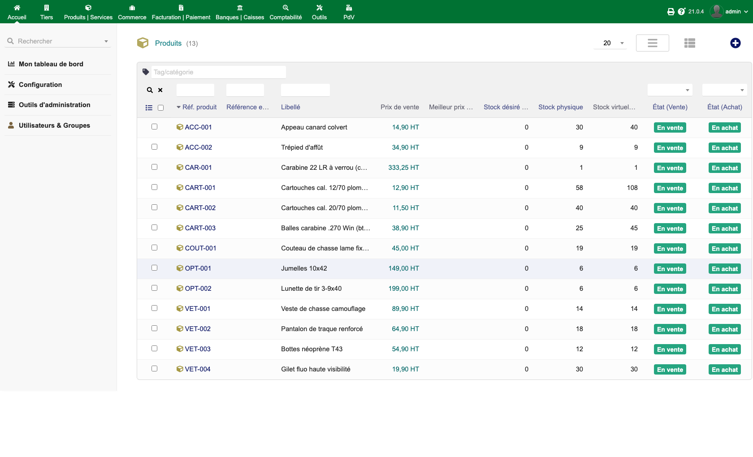Clear filters with the X icon
Viewport: 753px width, 457px height.
[x=160, y=90]
